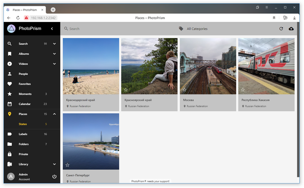Favorite the Красноярский край card star
Screen dimensions: 304x188
126,90
